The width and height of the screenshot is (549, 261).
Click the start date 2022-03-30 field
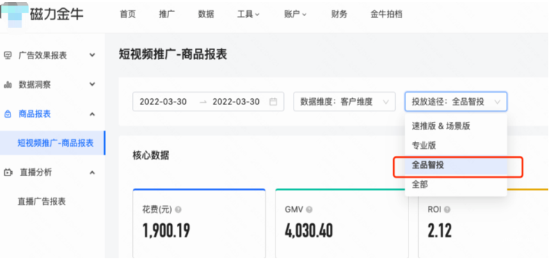point(163,102)
